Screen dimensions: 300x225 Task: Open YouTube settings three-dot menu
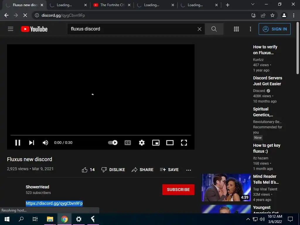click(250, 29)
